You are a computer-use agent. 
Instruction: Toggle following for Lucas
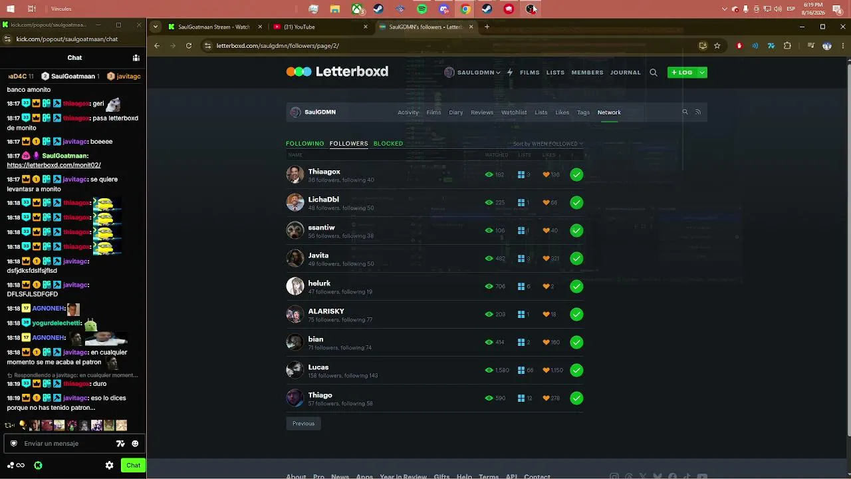576,370
